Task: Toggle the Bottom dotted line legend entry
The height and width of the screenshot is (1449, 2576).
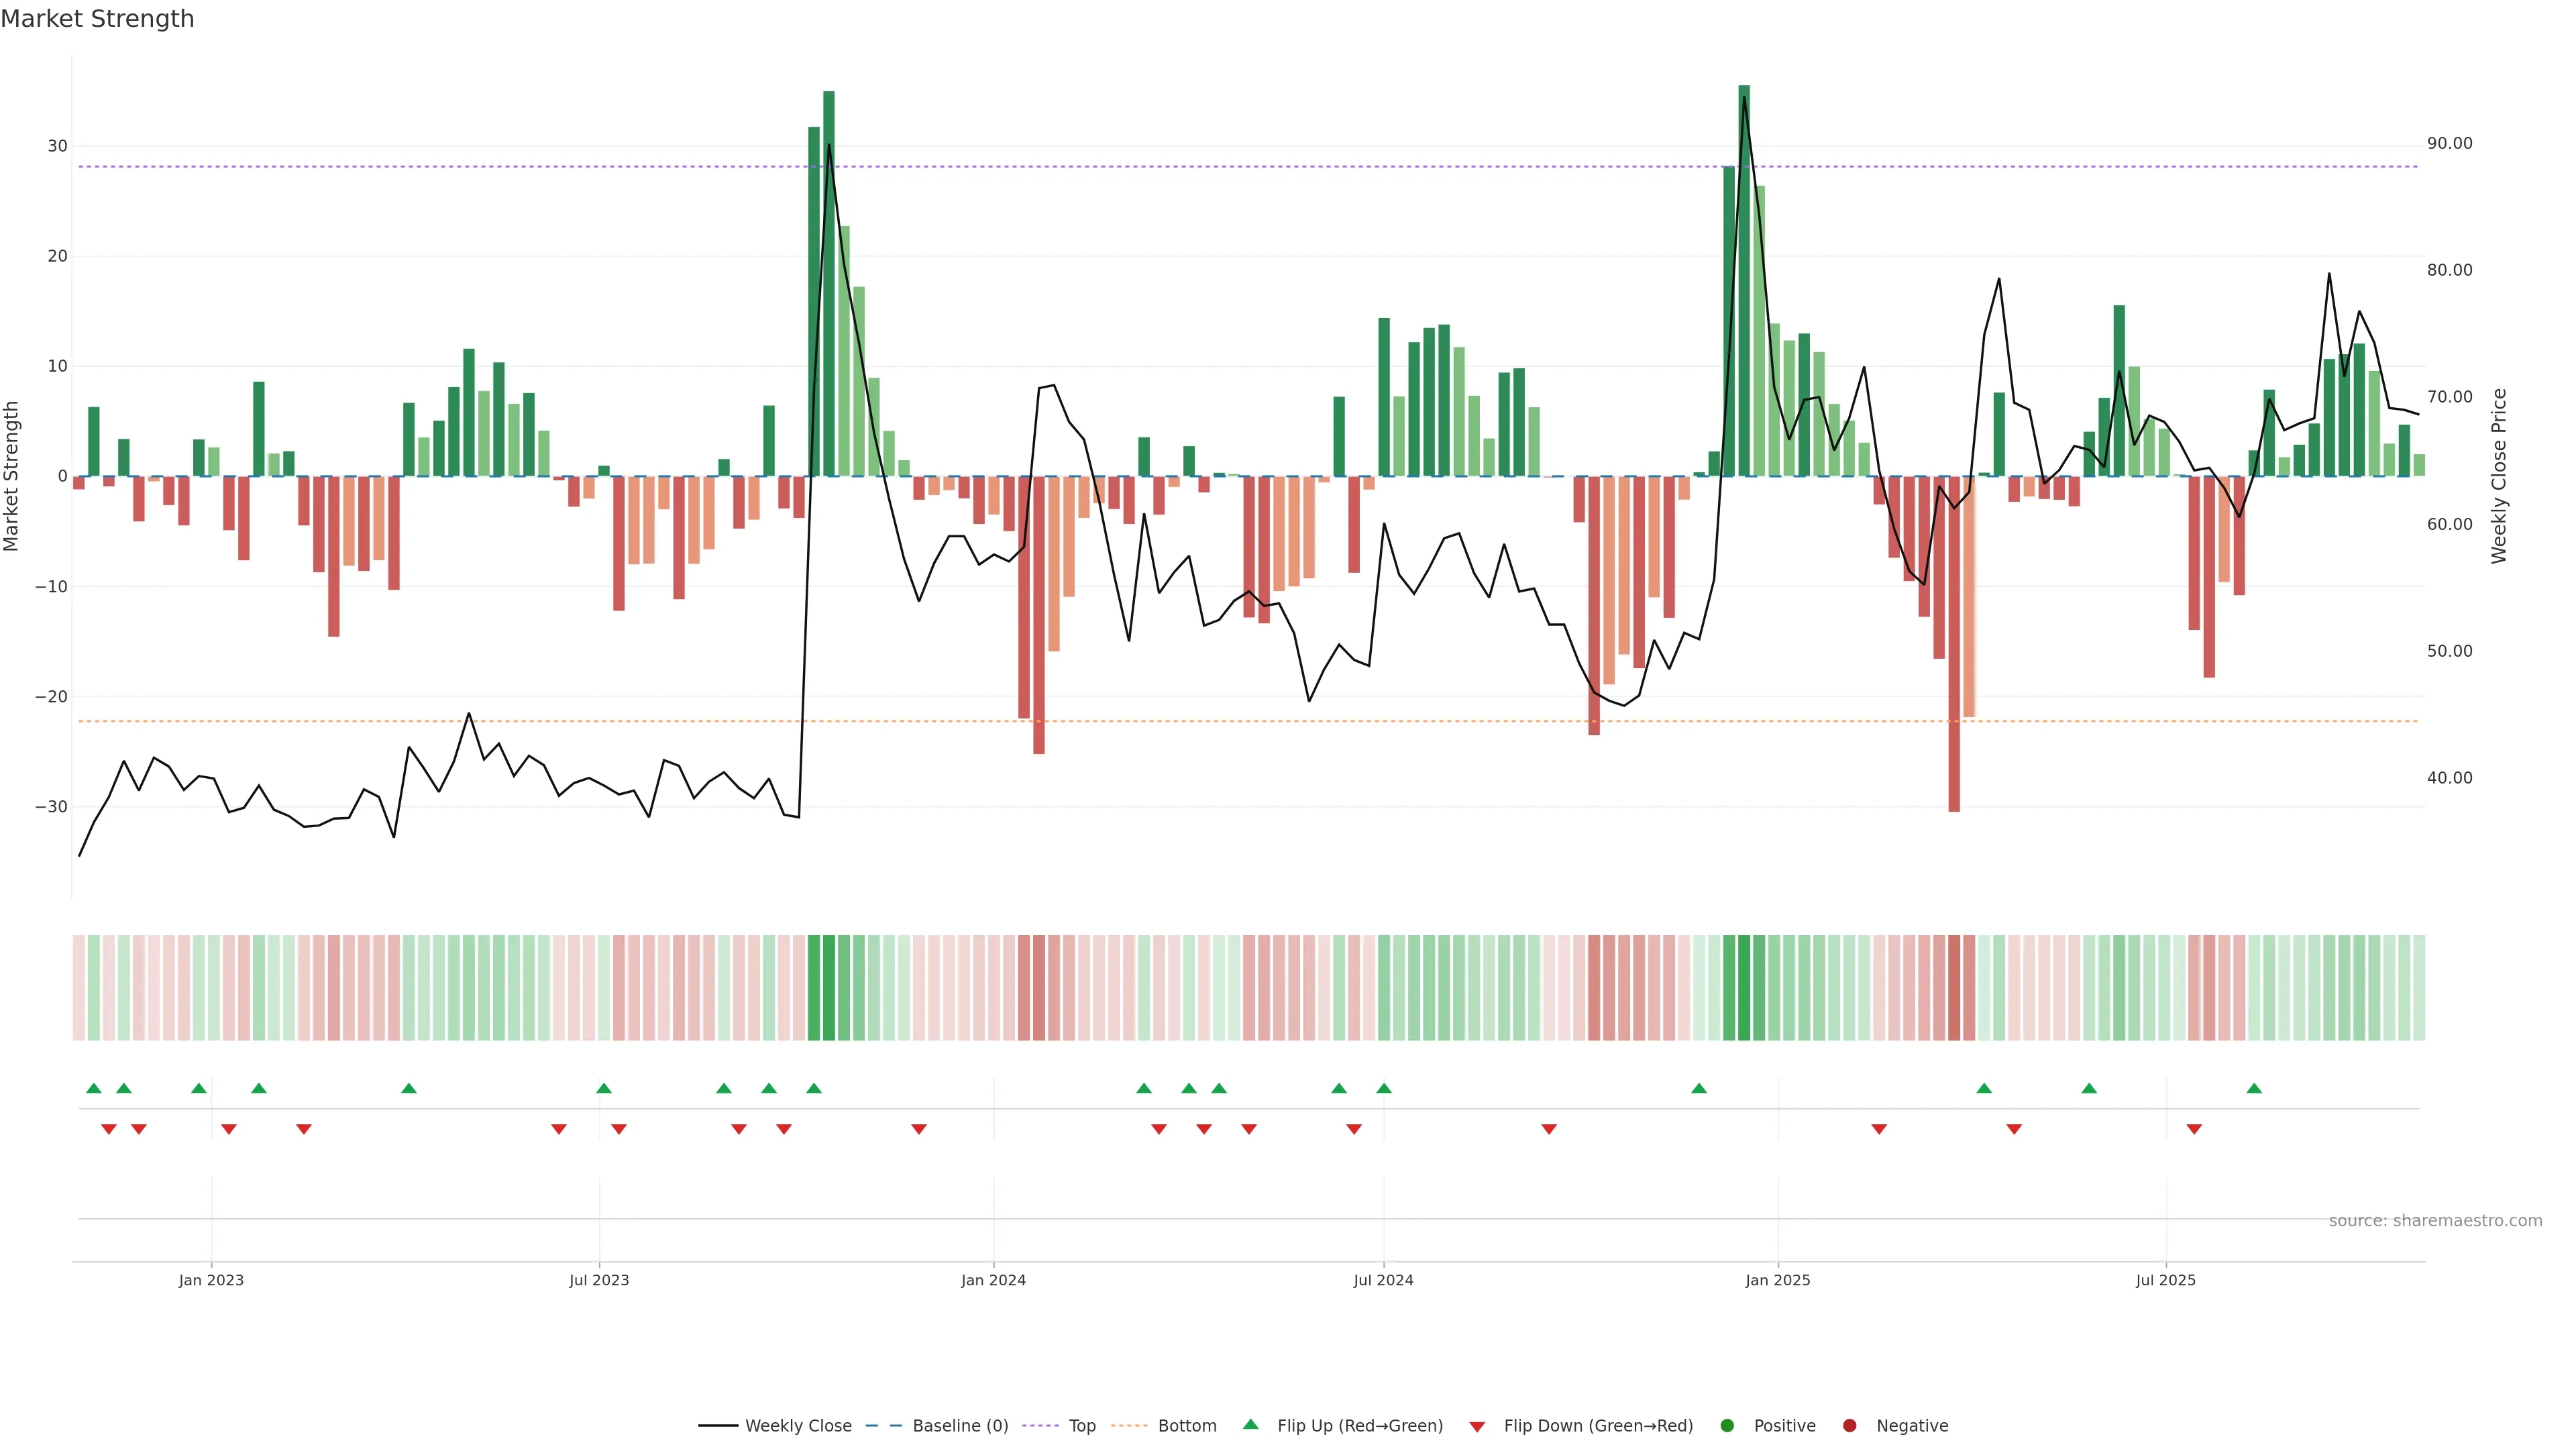Action: pos(1129,1425)
